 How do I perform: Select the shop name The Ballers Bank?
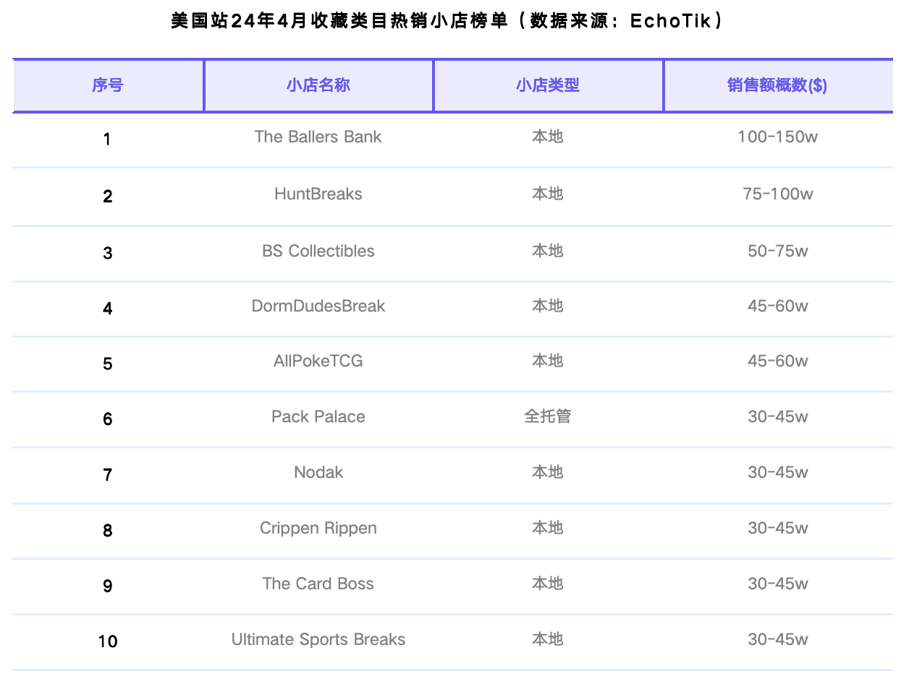coord(318,137)
